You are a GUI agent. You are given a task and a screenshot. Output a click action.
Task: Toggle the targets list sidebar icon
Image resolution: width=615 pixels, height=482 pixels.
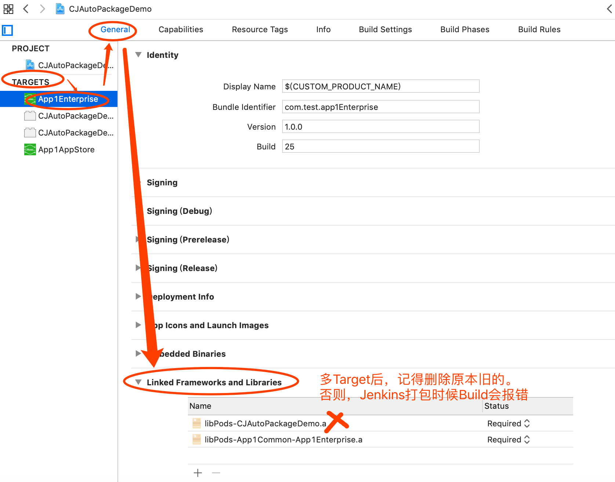click(x=7, y=30)
